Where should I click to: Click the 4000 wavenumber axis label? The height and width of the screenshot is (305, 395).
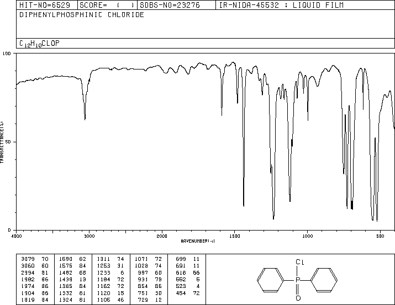pyautogui.click(x=17, y=236)
